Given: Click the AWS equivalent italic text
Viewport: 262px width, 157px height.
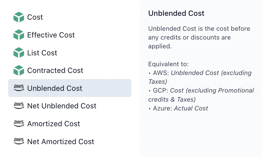Looking at the screenshot, I should pos(211,73).
